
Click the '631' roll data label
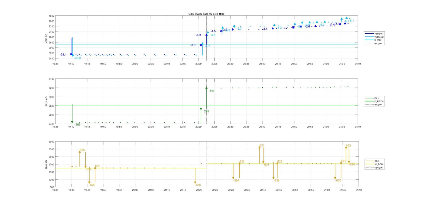point(262,146)
